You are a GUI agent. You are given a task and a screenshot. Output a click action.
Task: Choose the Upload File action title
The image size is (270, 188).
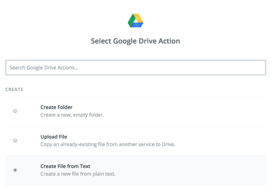[x=54, y=137]
